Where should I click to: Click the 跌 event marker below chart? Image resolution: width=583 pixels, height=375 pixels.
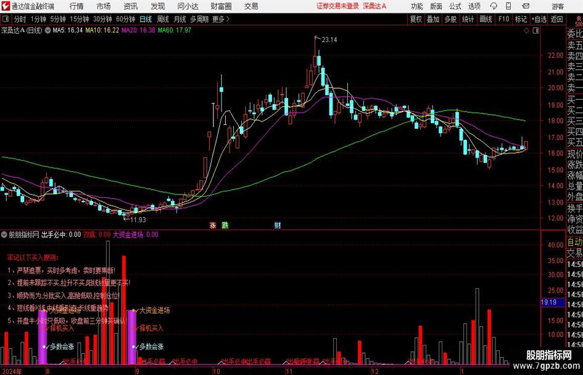click(x=225, y=225)
